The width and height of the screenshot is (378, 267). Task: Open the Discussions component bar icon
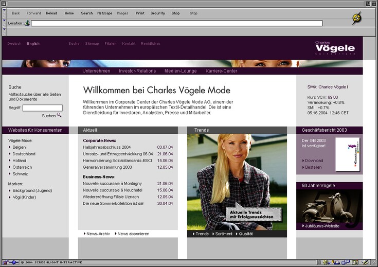tap(346, 262)
